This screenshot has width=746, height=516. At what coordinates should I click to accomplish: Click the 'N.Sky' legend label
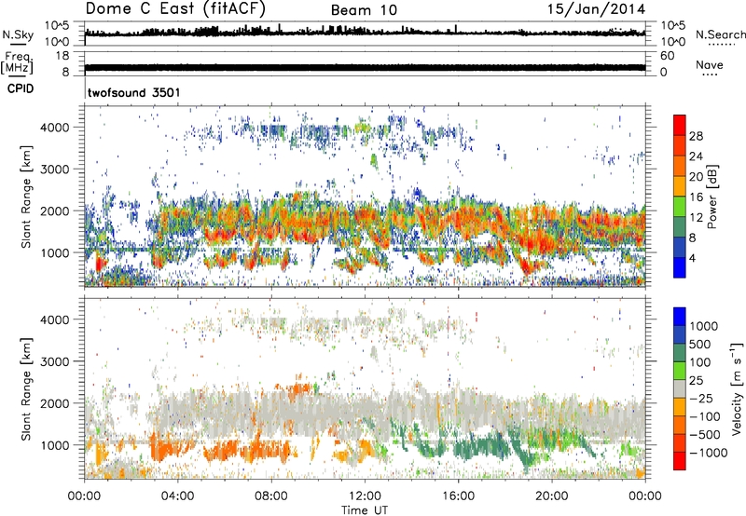coord(18,34)
